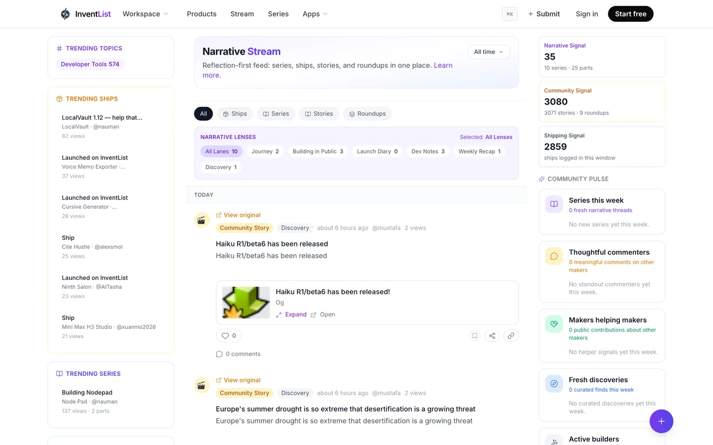713x445 pixels.
Task: Click the Makers helping makers heart icon
Action: [554, 324]
